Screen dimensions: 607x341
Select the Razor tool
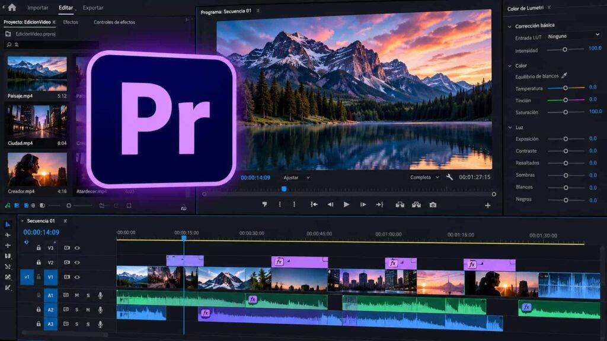click(8, 256)
